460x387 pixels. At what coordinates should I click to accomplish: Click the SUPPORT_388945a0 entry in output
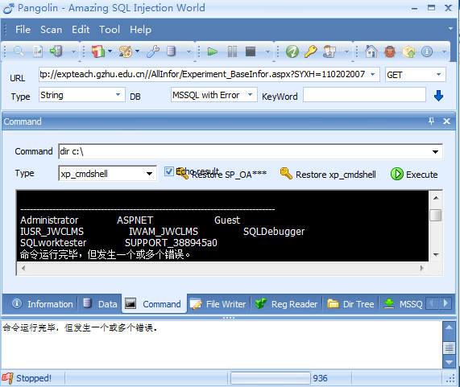tap(171, 243)
